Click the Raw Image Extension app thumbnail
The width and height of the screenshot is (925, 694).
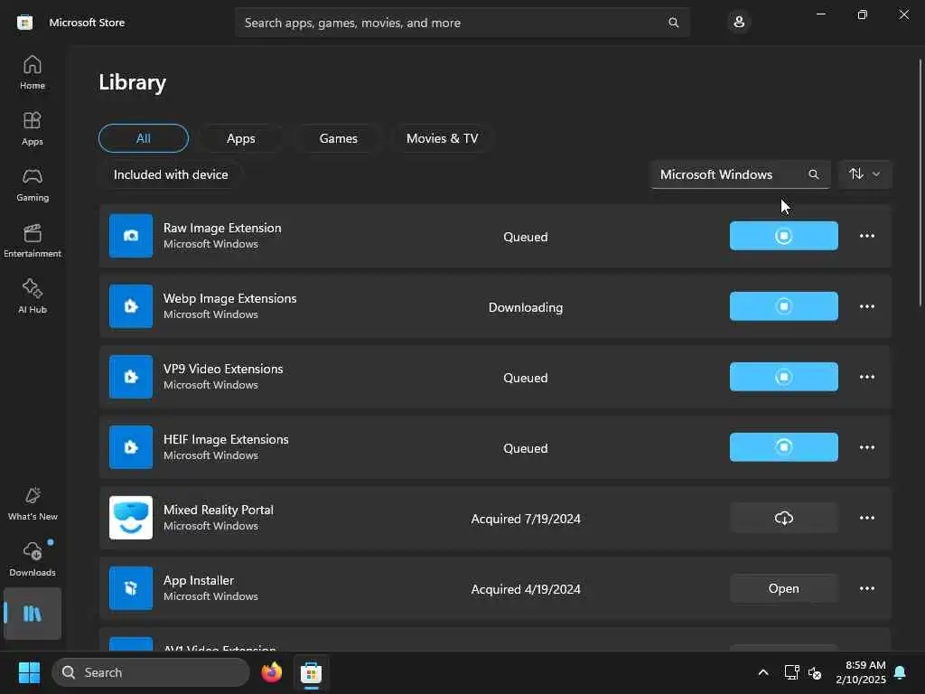pyautogui.click(x=131, y=236)
